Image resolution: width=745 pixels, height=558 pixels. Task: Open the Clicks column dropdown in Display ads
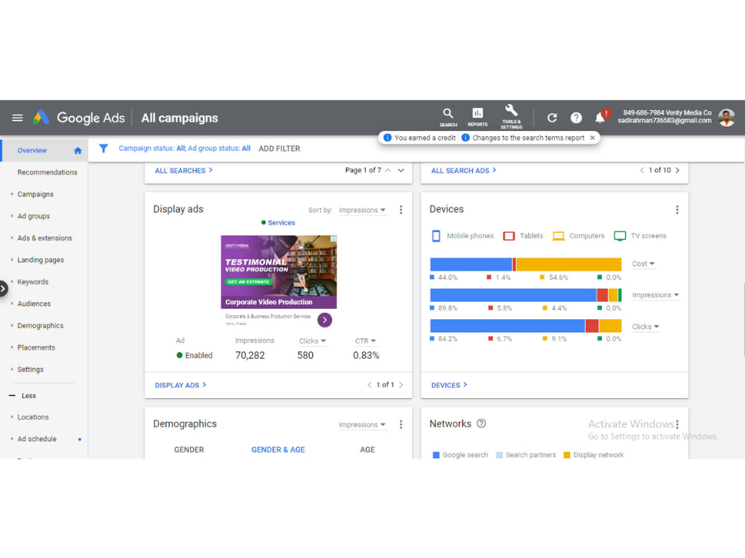point(312,341)
